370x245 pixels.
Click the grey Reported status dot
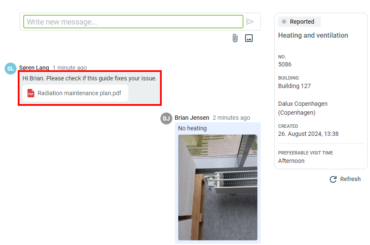pos(284,22)
